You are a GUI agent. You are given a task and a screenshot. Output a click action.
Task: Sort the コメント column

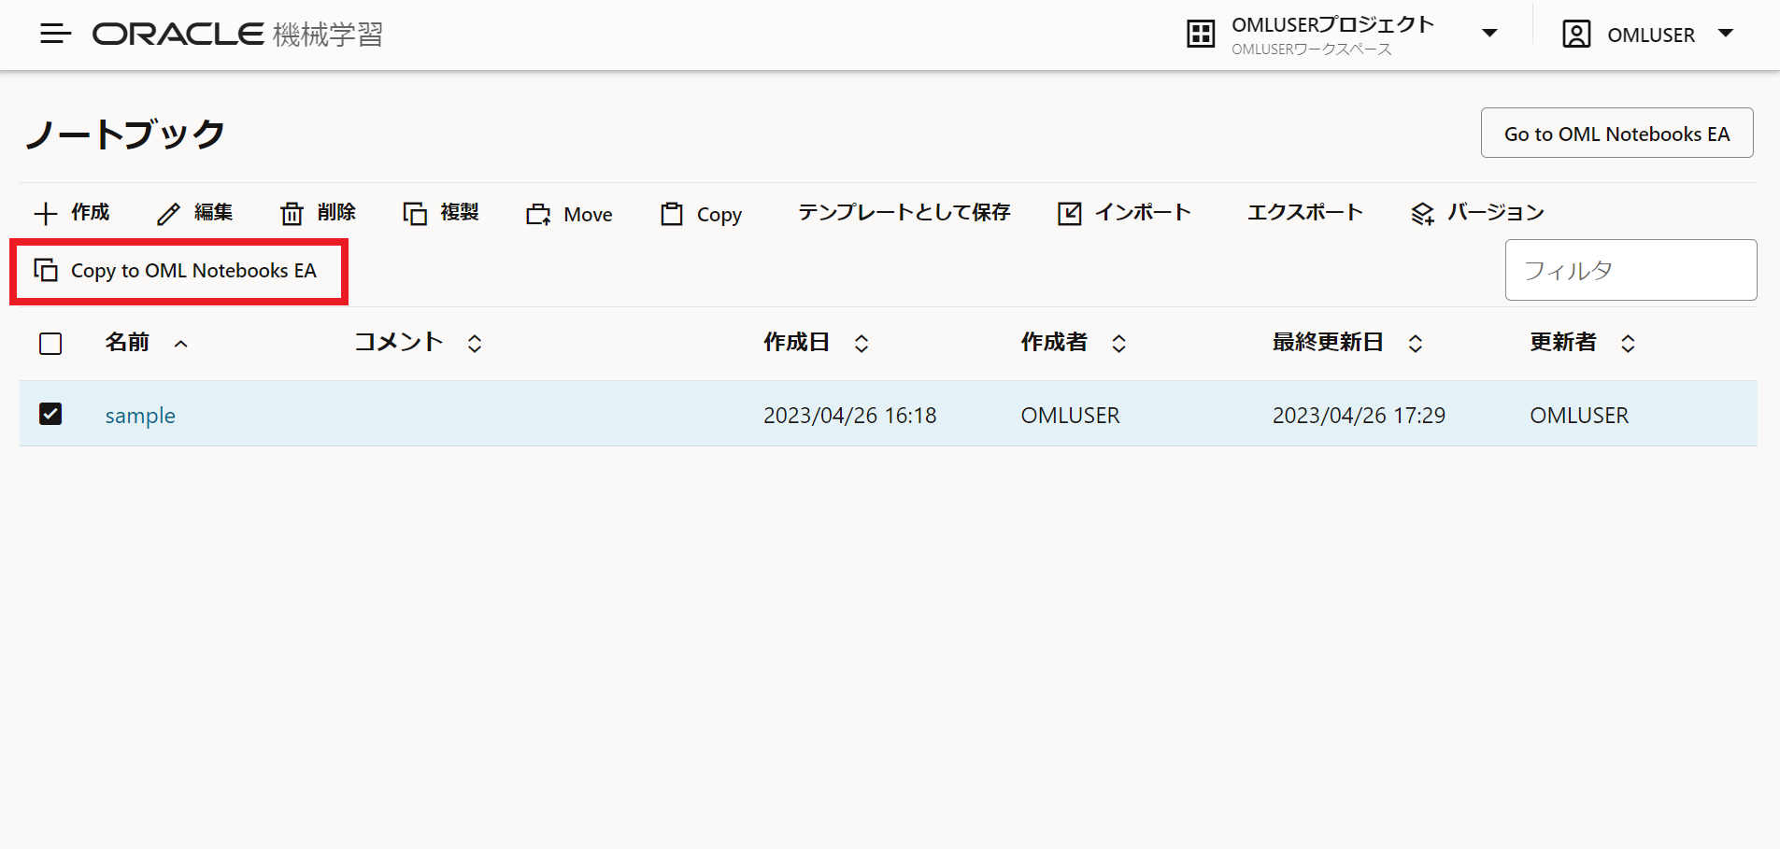point(475,344)
